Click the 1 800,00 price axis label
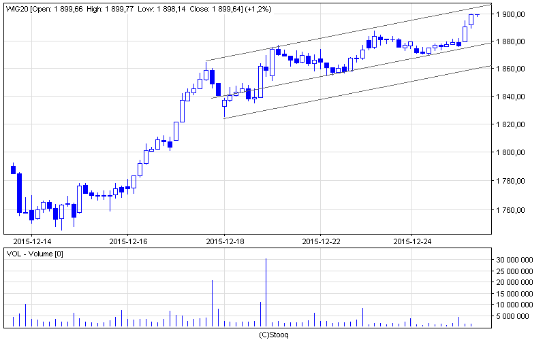 [x=510, y=152]
